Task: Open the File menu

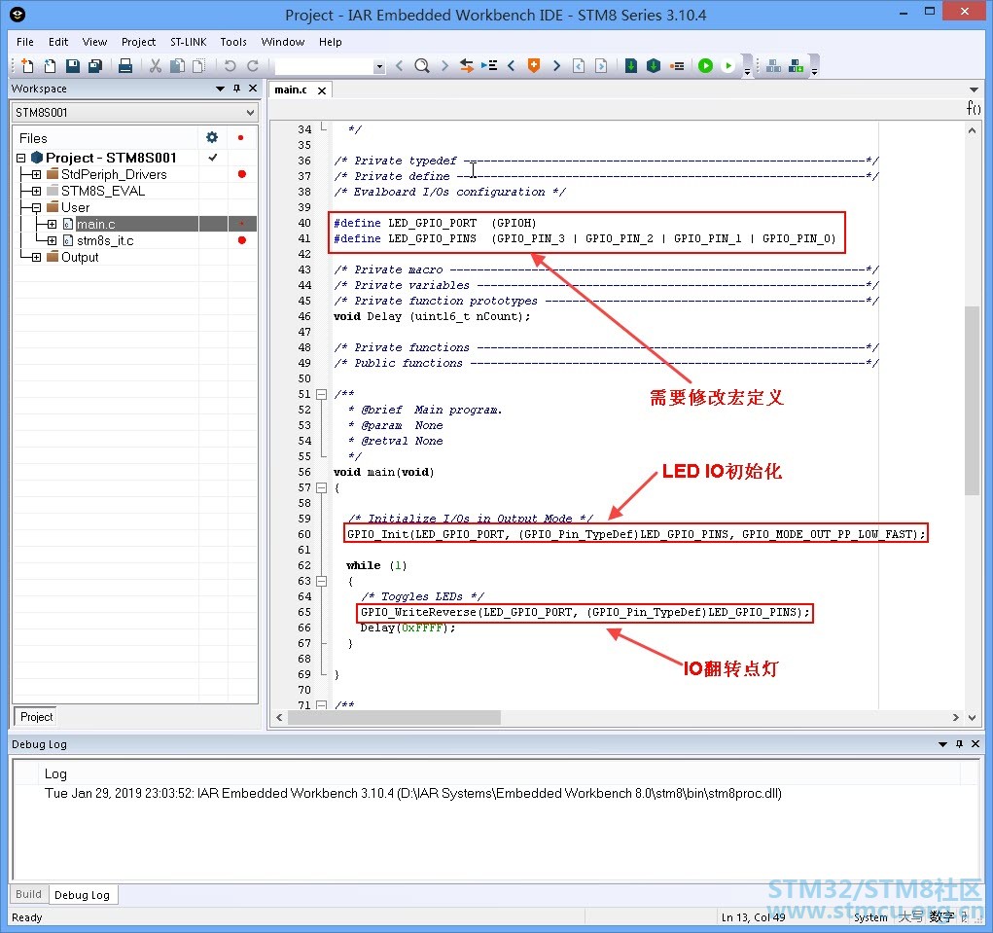Action: 25,42
